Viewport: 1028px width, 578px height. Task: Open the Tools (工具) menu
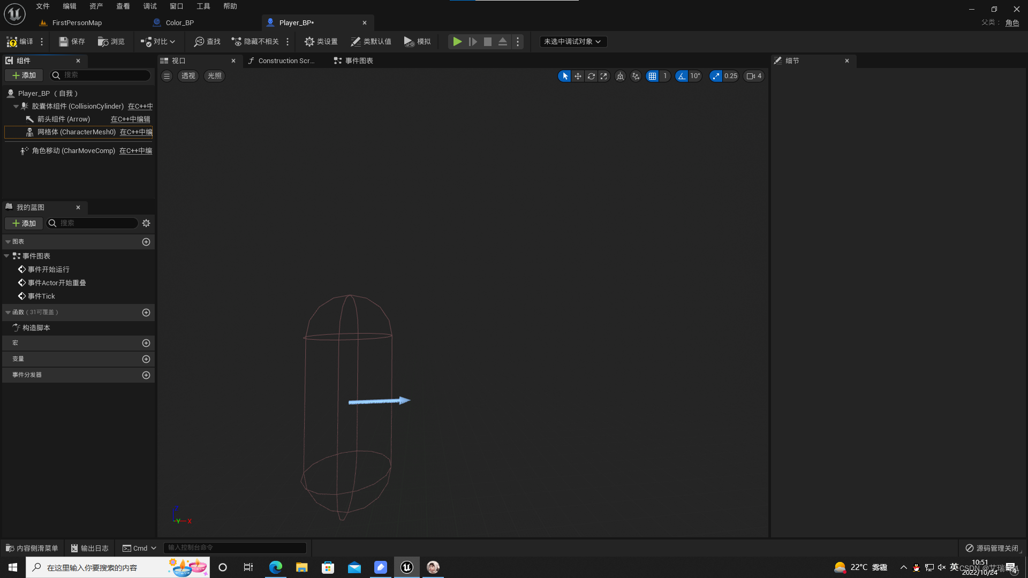(203, 6)
